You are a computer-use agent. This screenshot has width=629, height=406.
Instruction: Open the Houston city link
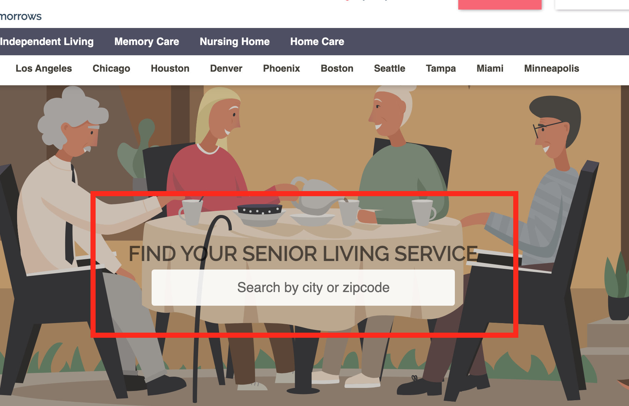click(170, 69)
